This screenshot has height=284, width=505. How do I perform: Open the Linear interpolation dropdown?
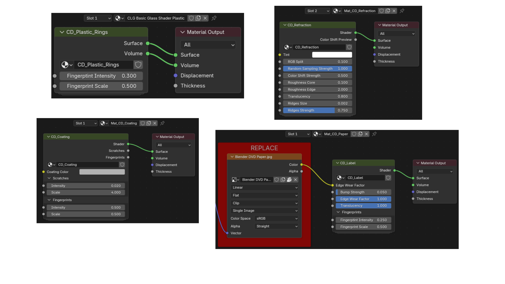click(264, 187)
